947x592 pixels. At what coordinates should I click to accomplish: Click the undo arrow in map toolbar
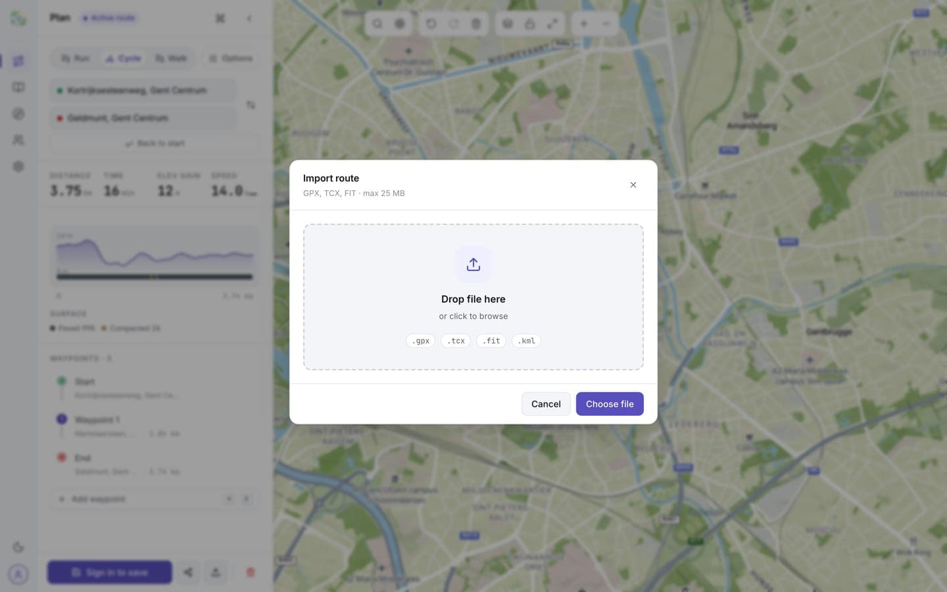point(431,24)
